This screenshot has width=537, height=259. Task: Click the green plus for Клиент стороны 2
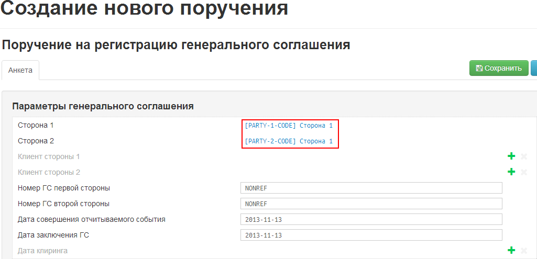[x=511, y=172]
